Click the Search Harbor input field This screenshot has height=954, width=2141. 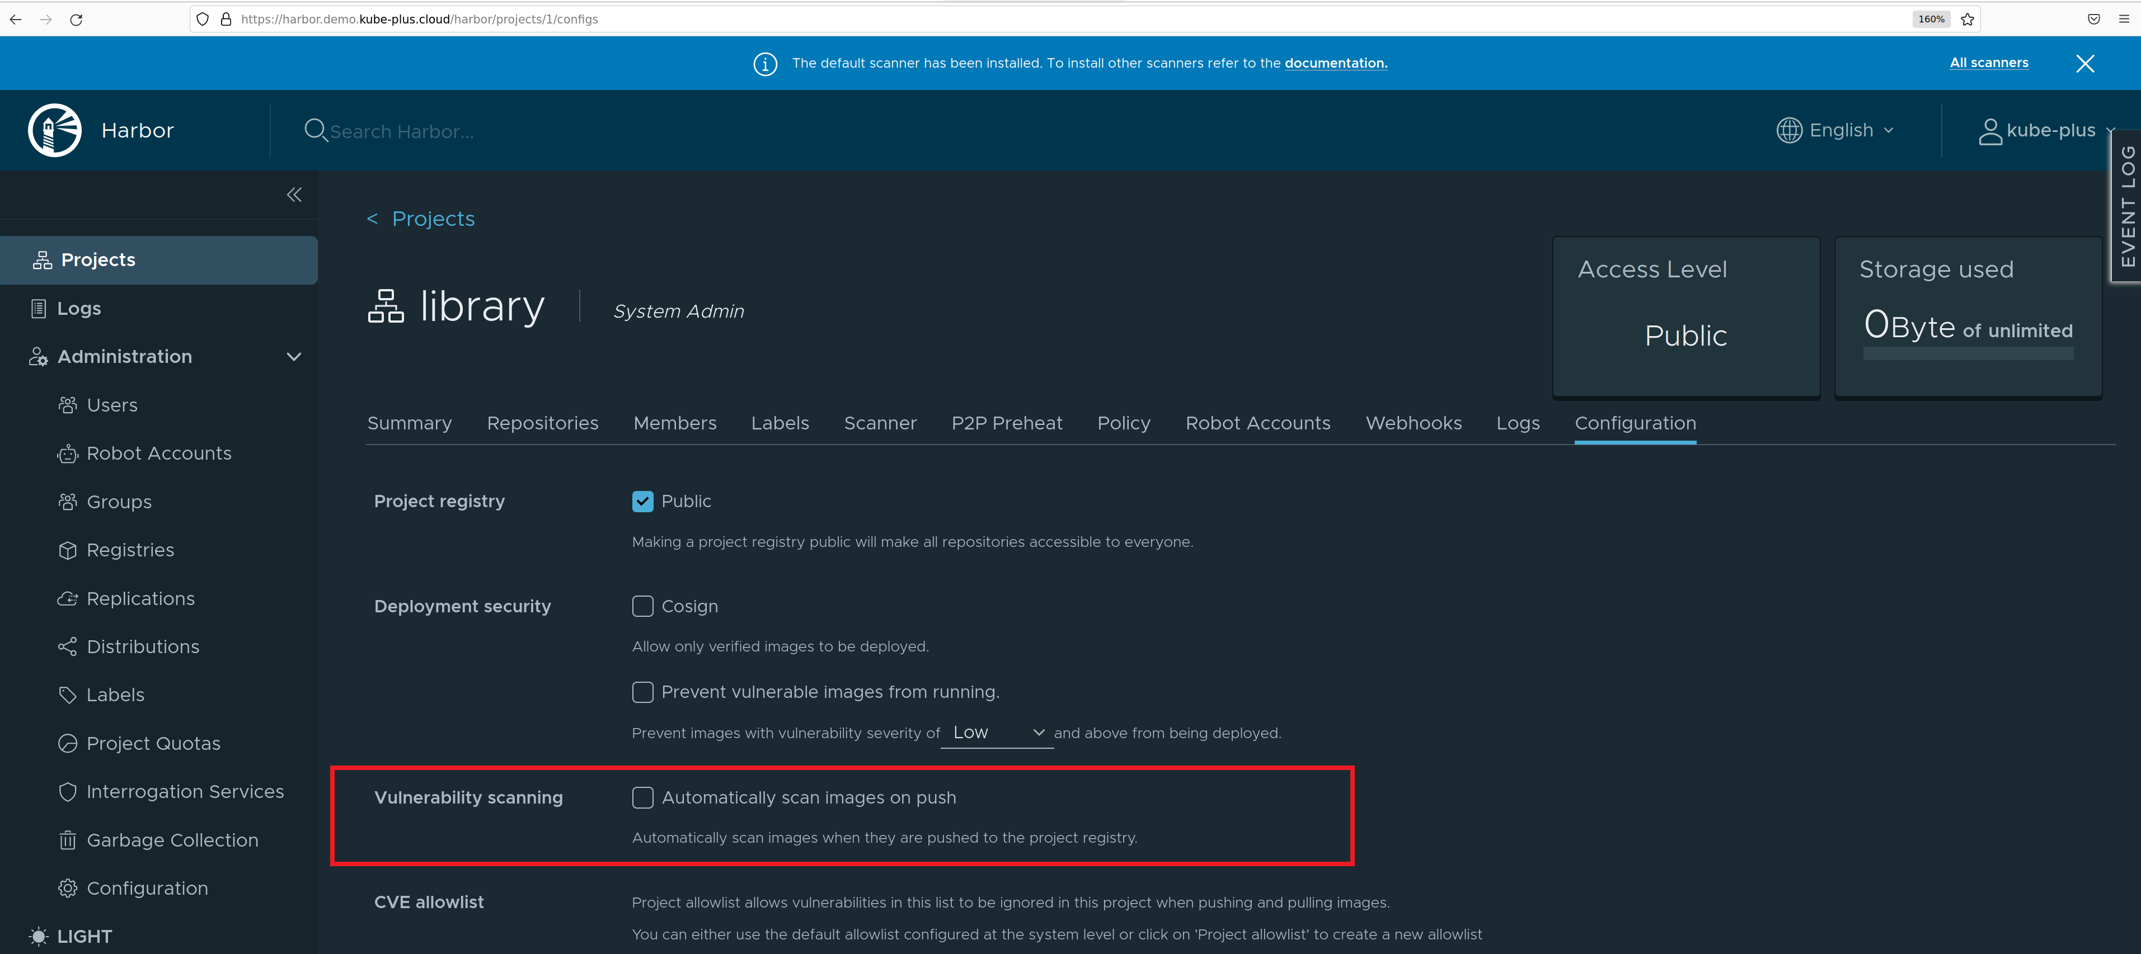click(x=401, y=131)
